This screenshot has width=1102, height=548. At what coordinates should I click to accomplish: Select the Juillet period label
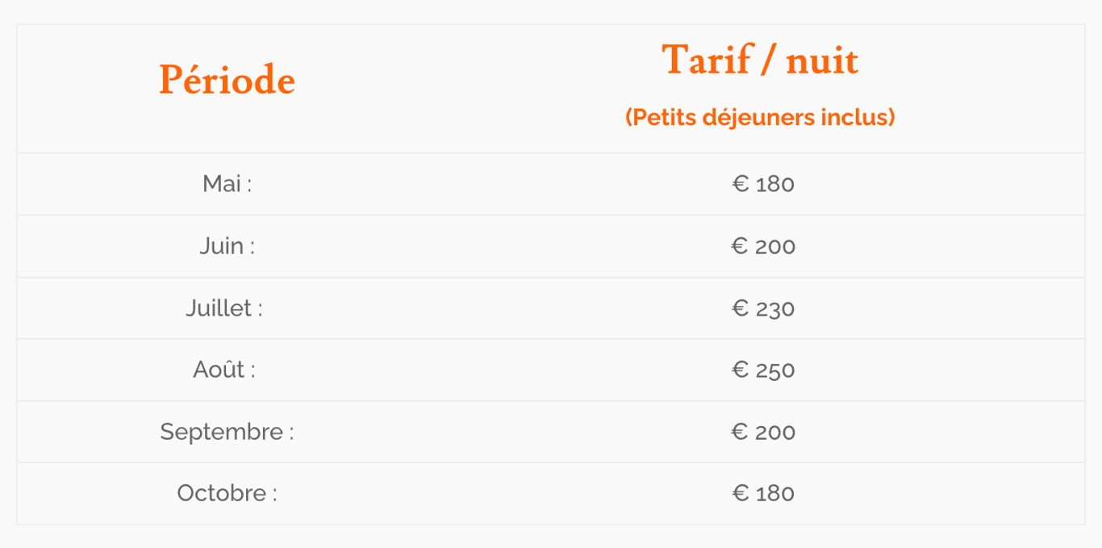tap(224, 308)
